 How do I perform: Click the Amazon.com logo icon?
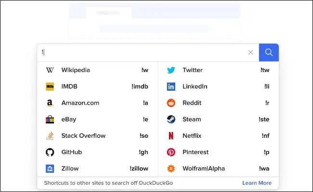point(50,103)
